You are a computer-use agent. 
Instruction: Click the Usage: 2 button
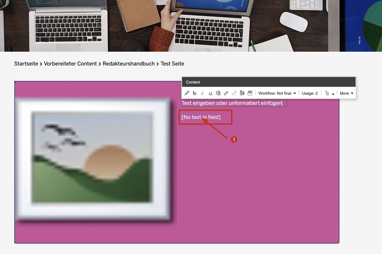pyautogui.click(x=309, y=93)
